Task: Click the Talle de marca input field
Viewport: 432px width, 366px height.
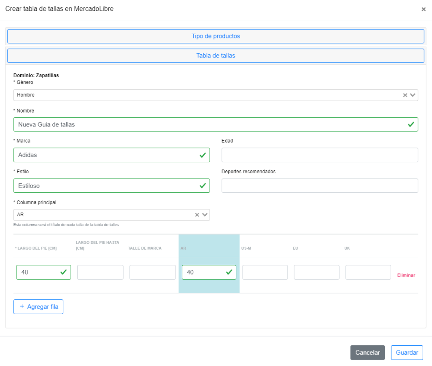Action: tap(153, 272)
